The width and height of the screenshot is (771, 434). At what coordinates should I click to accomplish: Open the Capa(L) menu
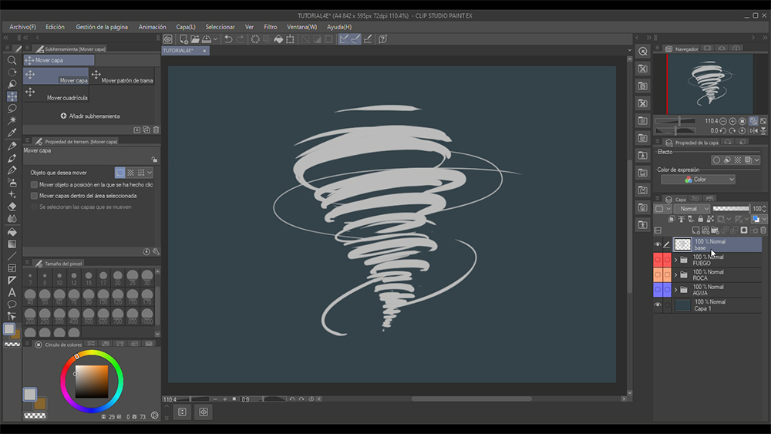coord(185,27)
